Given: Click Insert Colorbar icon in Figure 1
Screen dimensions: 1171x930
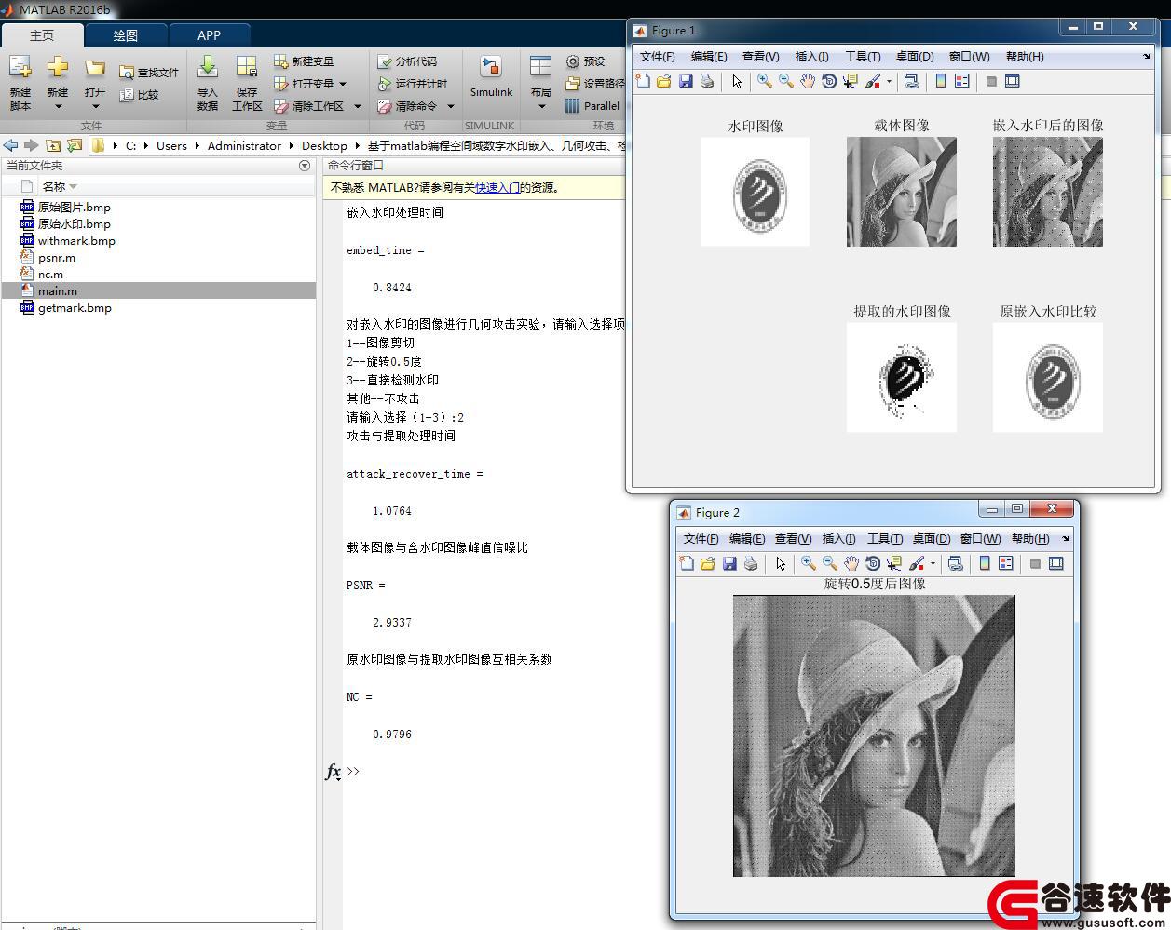Looking at the screenshot, I should pyautogui.click(x=941, y=82).
